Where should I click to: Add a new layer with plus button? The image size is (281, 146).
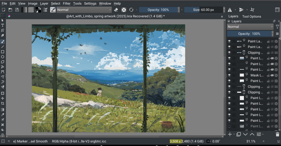230,135
